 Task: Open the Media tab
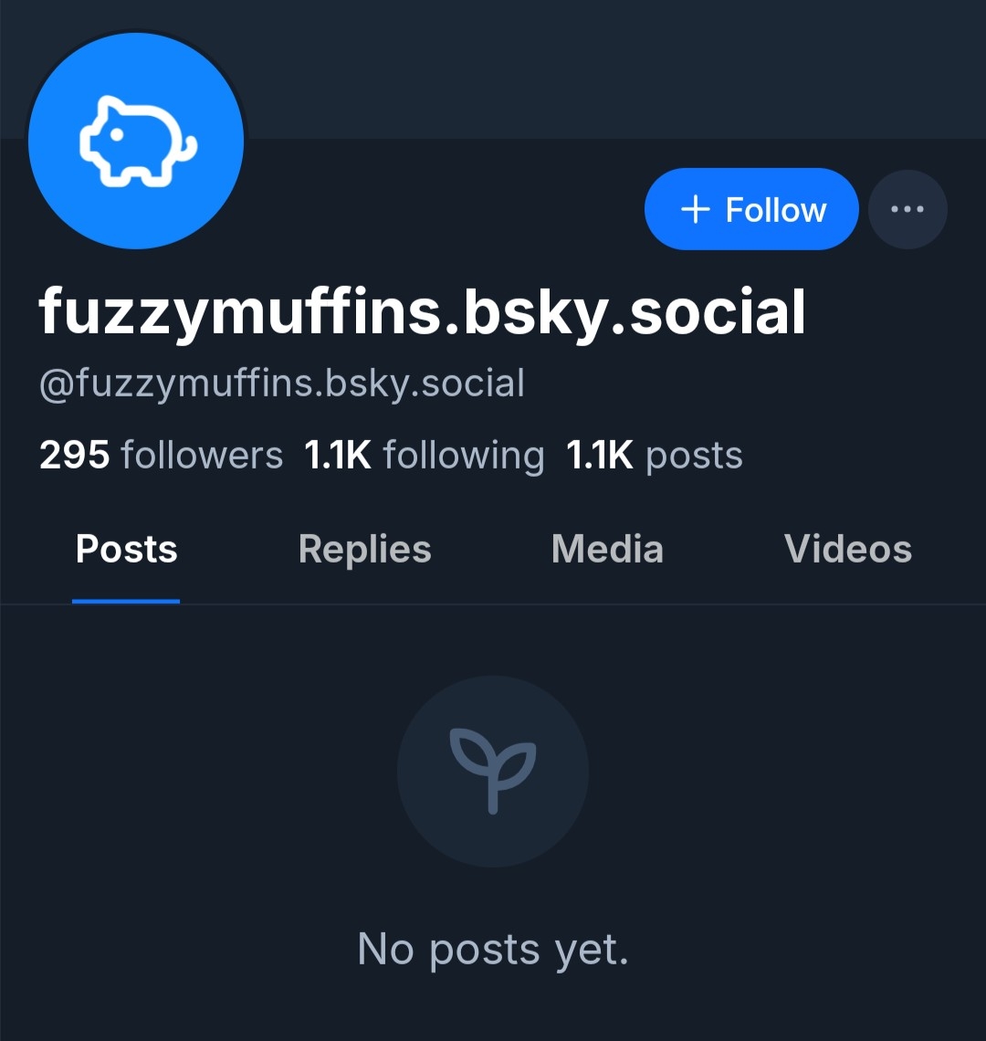click(x=607, y=549)
